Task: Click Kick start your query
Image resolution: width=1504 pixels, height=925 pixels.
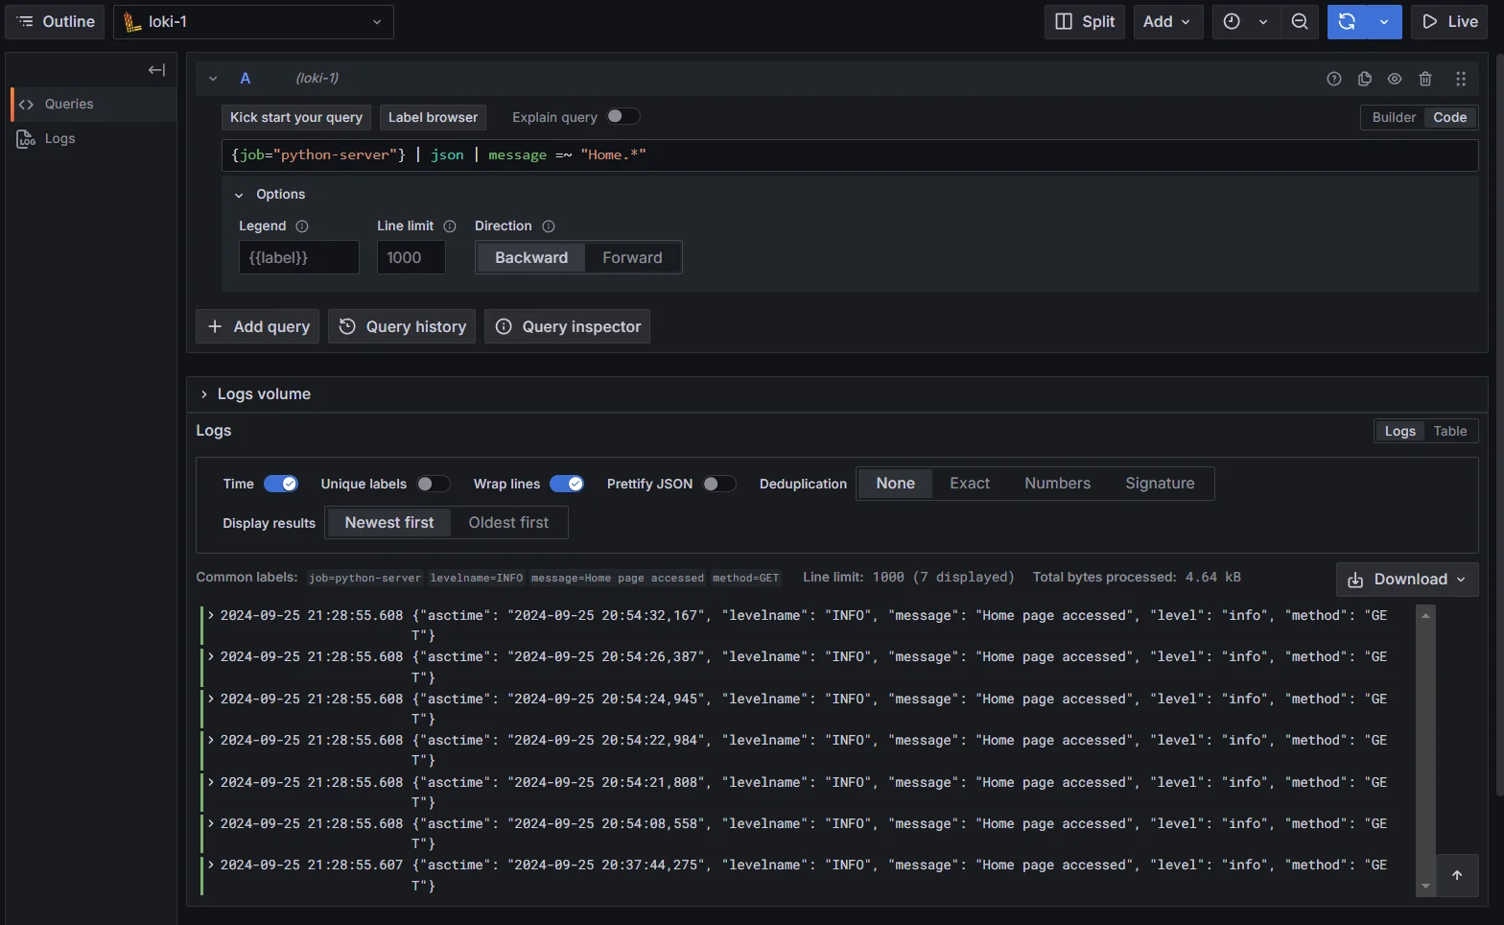Action: pos(296,117)
